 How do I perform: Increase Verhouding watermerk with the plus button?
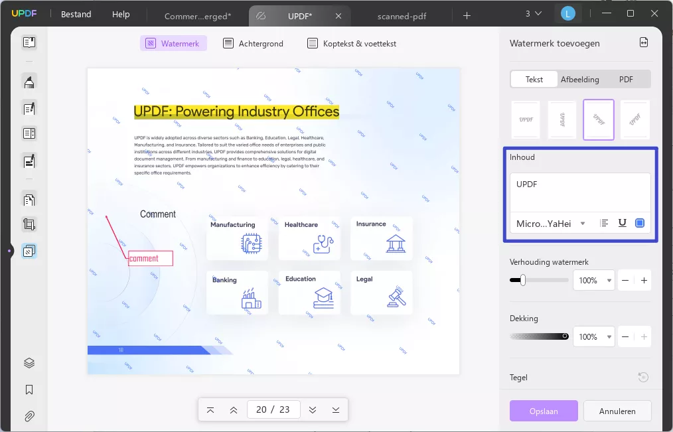(644, 281)
